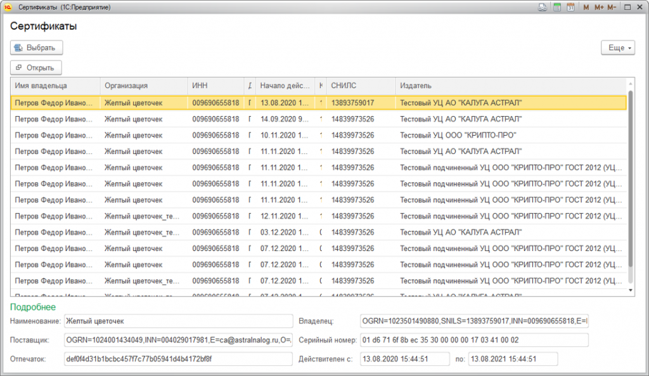Click the M- memory subtract button
Viewport: 649px width, 376px height.
(612, 8)
